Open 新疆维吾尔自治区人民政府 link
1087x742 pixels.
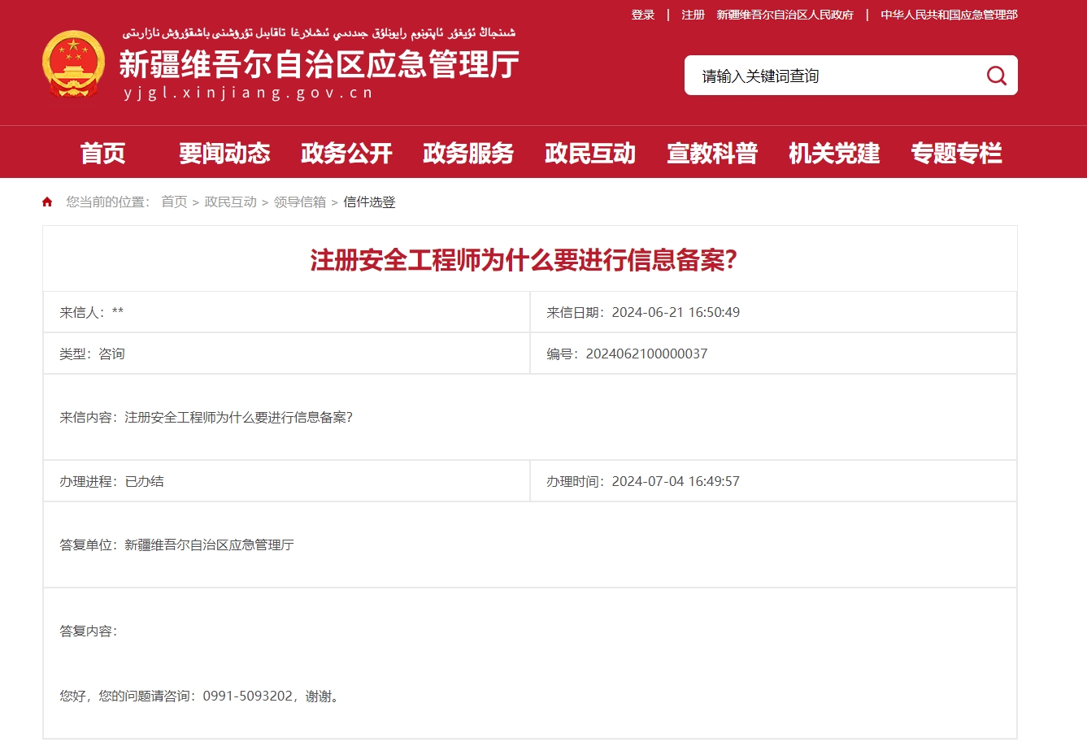coord(785,15)
